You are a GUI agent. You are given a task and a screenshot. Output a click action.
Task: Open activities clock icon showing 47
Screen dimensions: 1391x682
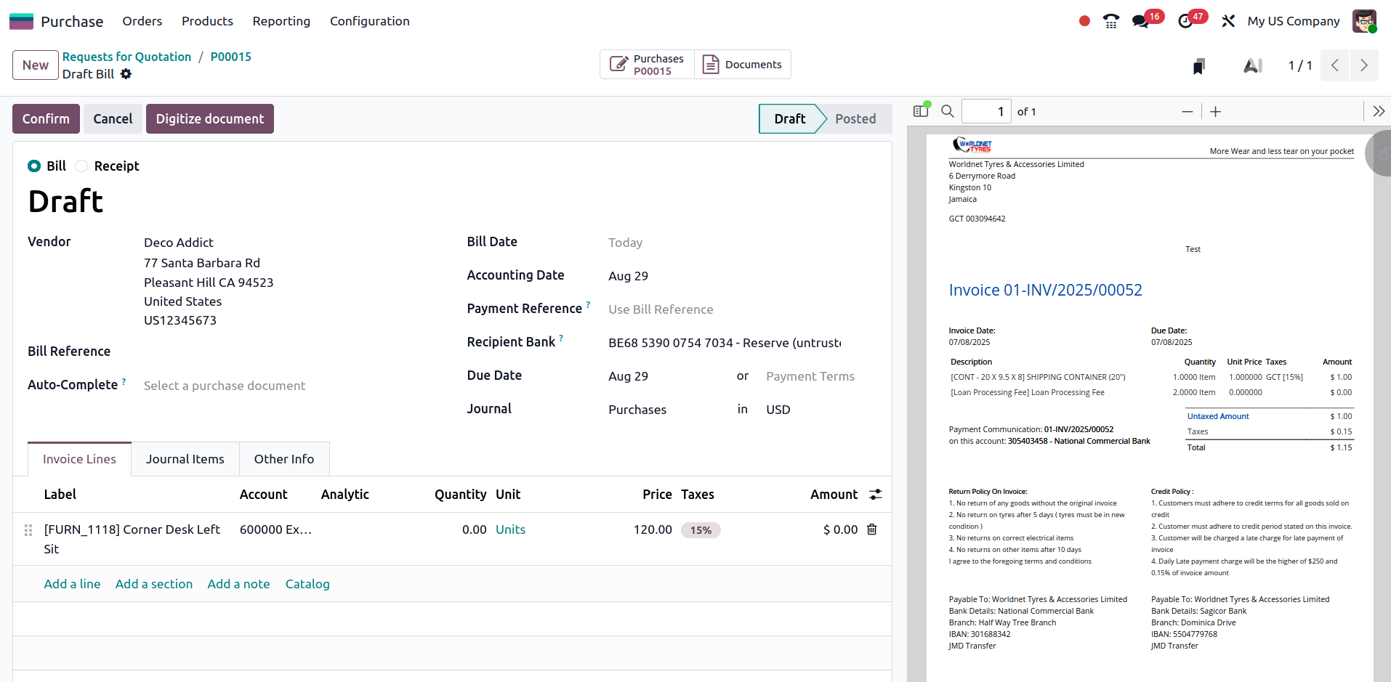point(1185,21)
